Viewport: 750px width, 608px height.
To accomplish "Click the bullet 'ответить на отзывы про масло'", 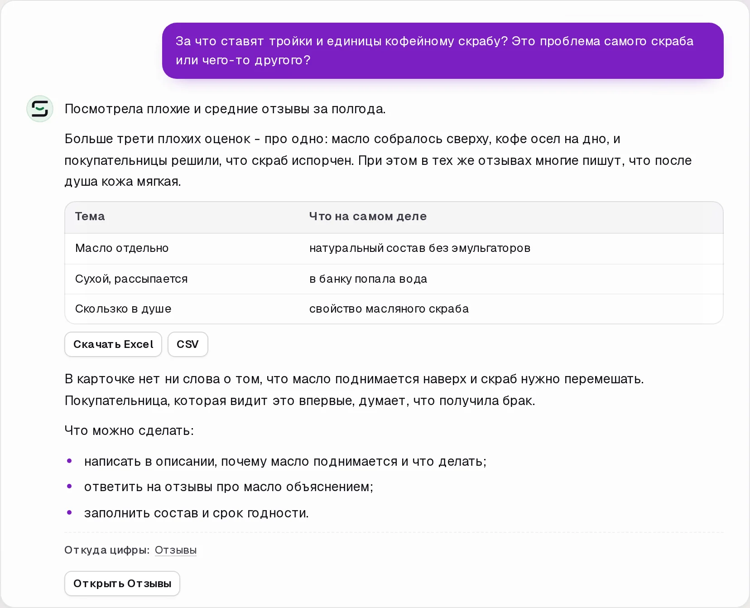I will pos(229,487).
